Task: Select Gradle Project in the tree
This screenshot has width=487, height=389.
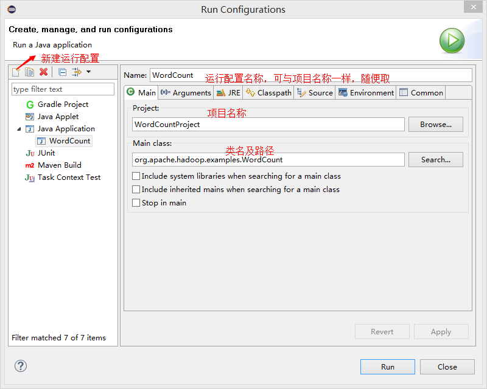Action: pyautogui.click(x=63, y=105)
